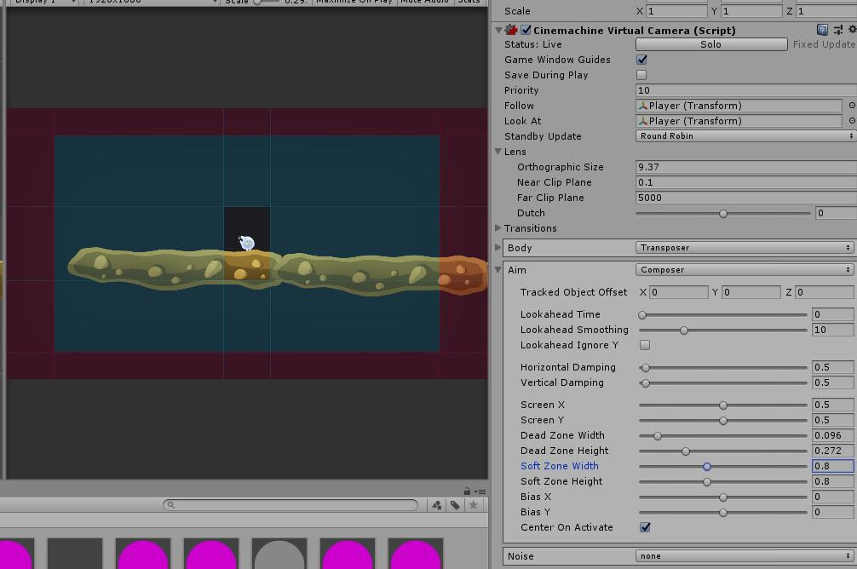The image size is (857, 569).
Task: Click the Bias Y slider handle
Action: (x=723, y=512)
